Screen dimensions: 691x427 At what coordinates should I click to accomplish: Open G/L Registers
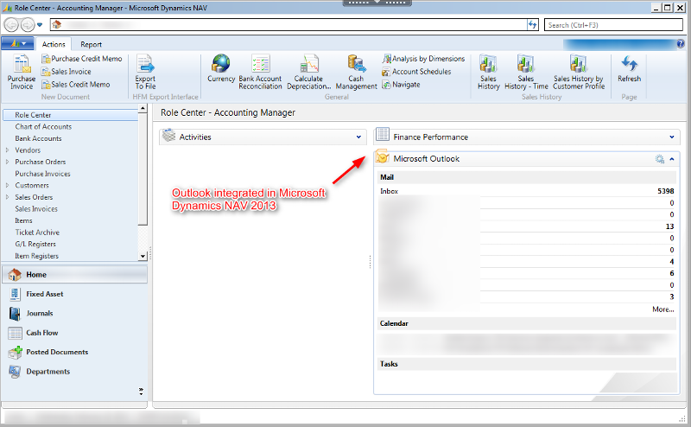[x=35, y=244]
